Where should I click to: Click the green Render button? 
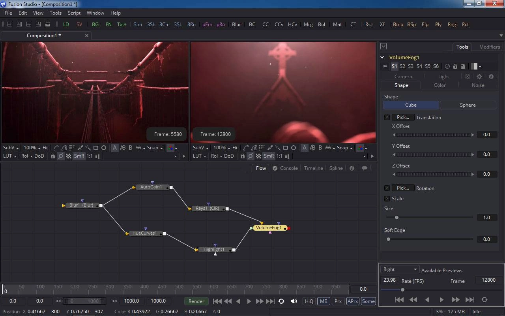click(196, 301)
